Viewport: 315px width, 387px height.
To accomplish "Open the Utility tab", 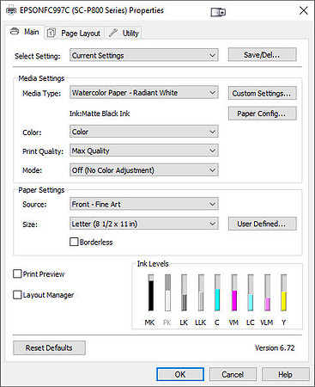I will pyautogui.click(x=124, y=33).
